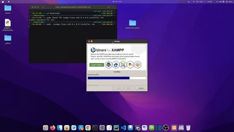234x132 pixels.
Task: Launch OBS Studio from the dock
Action: 166,128
